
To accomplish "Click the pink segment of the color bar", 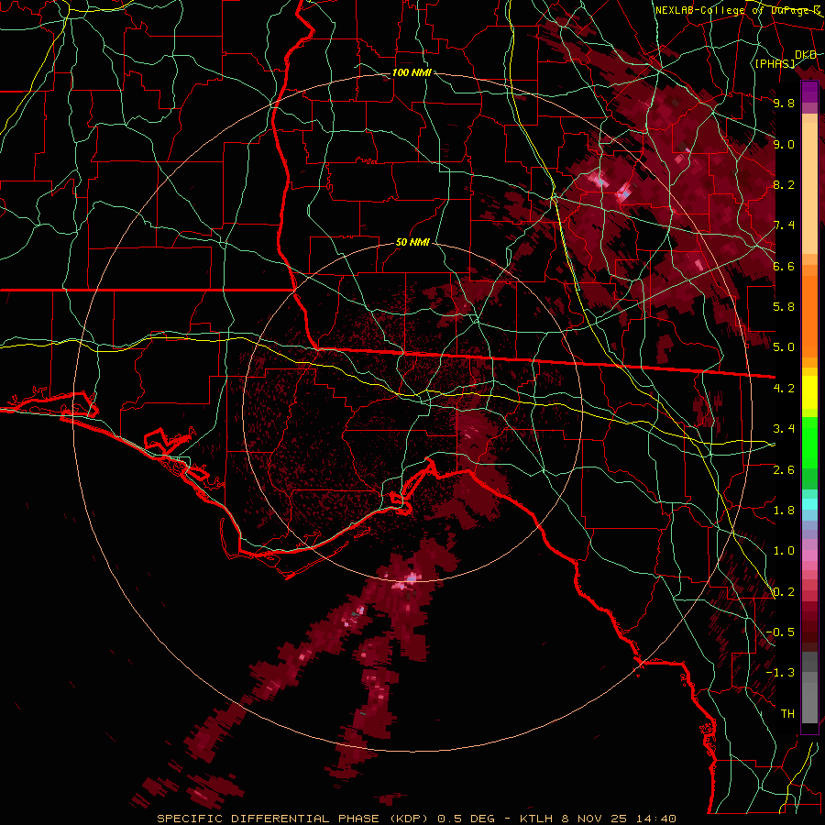I will (809, 555).
